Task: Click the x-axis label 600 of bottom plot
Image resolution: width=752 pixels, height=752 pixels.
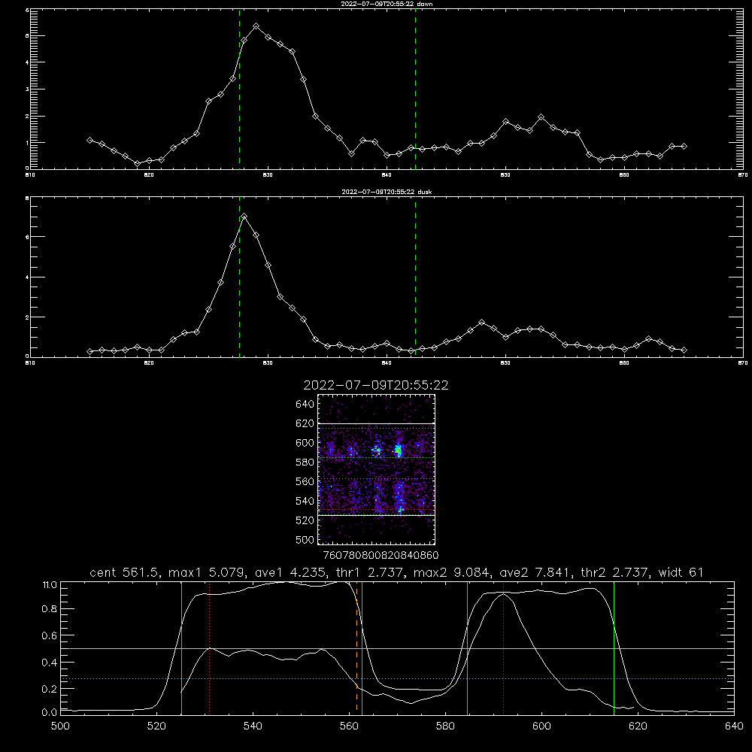Action: click(x=542, y=726)
